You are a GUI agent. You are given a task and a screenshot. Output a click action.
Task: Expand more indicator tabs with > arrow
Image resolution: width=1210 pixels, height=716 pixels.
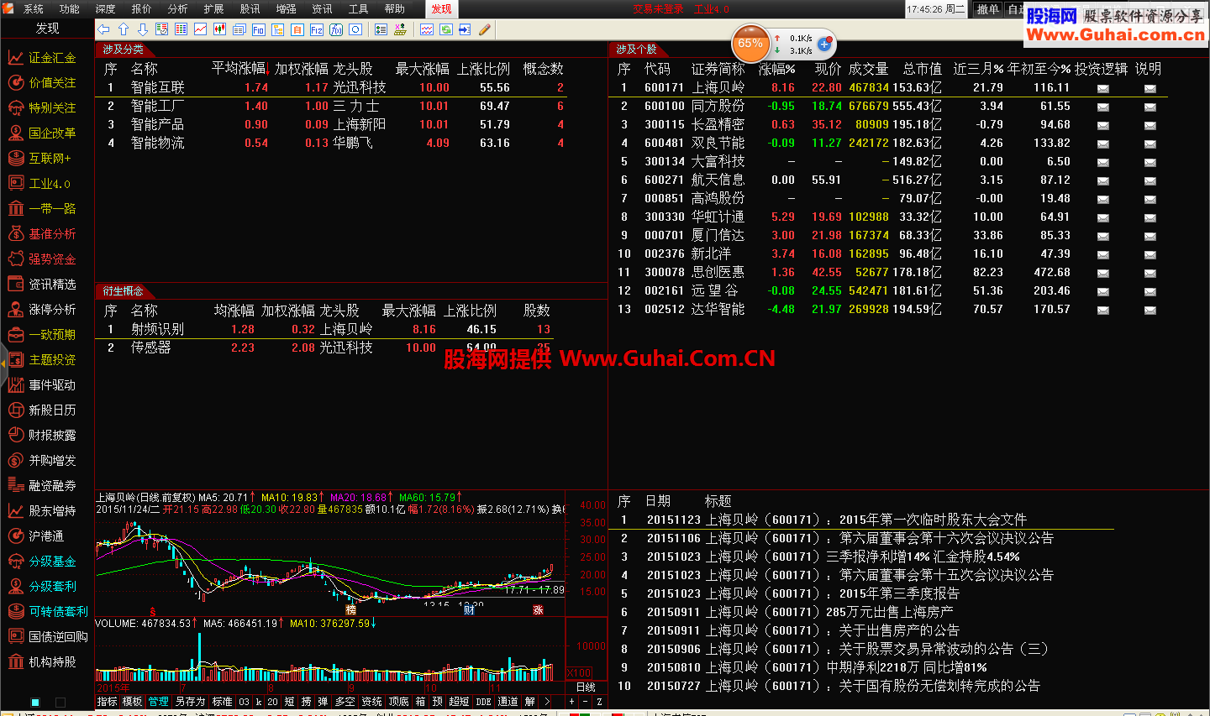[x=547, y=702]
